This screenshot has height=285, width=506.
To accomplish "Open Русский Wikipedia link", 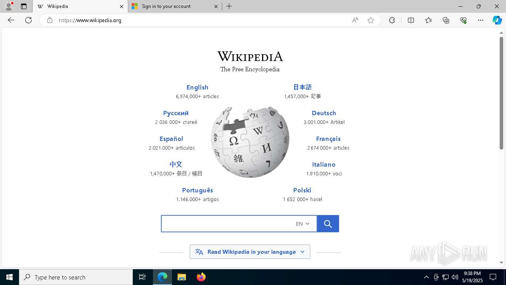I will [x=176, y=113].
